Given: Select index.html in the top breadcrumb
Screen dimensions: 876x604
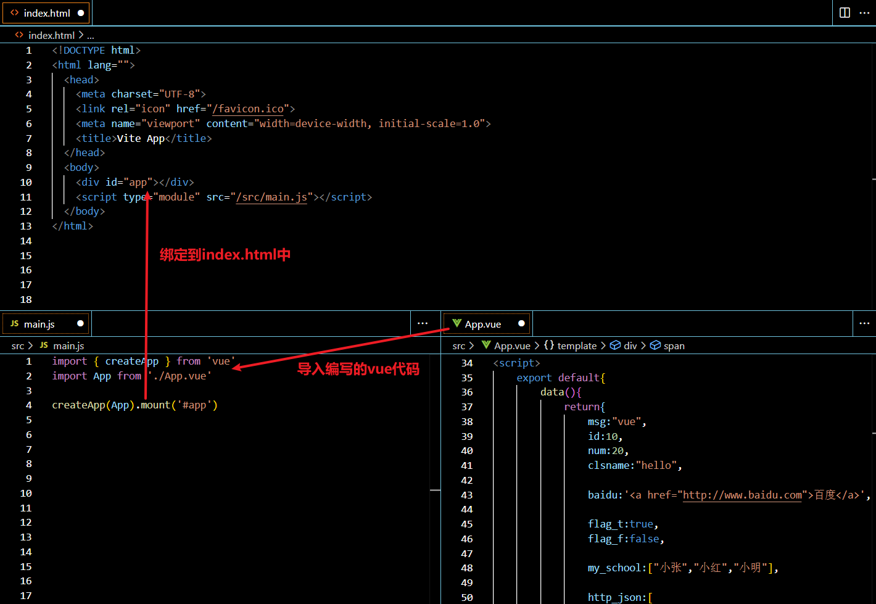Looking at the screenshot, I should 51,35.
